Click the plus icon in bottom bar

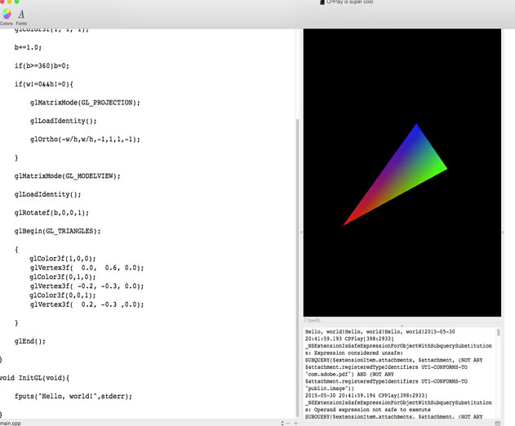coord(295,423)
